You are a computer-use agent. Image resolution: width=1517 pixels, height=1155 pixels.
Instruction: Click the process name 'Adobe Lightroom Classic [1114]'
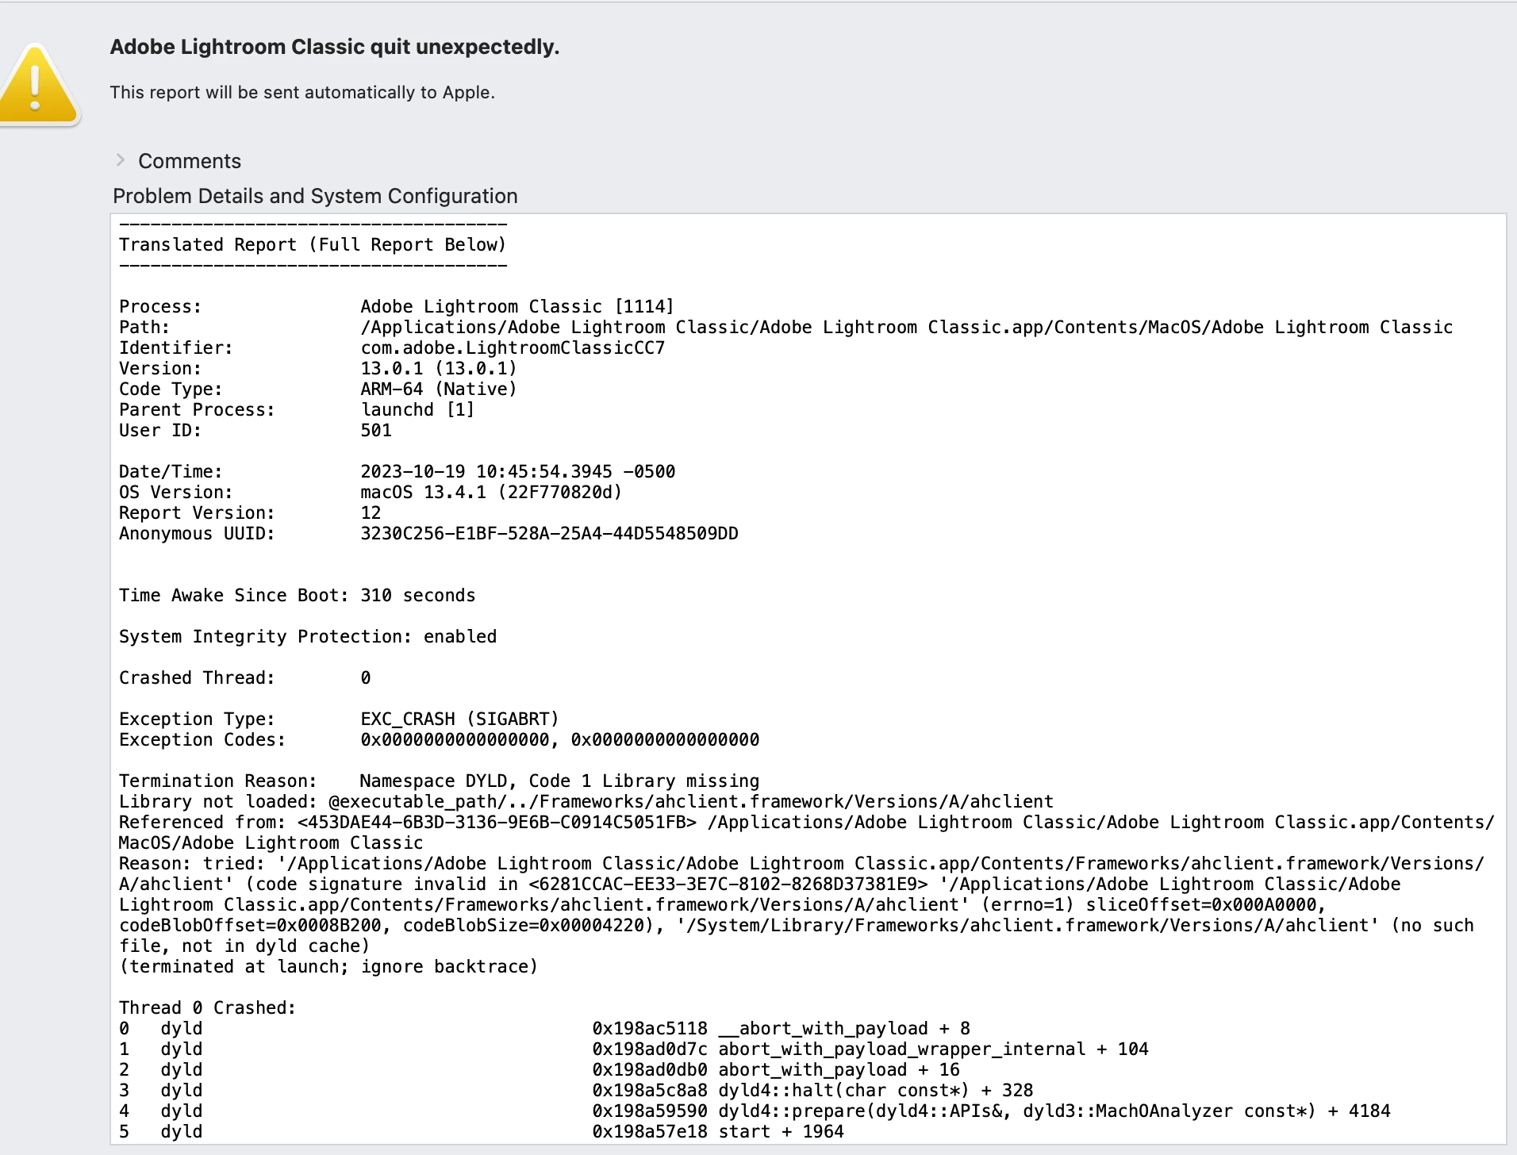click(517, 306)
